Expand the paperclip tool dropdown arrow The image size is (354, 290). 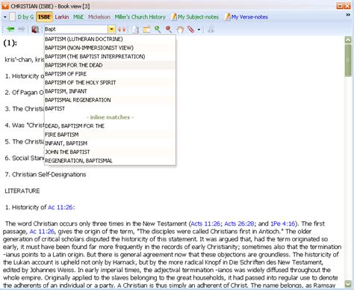point(199,30)
